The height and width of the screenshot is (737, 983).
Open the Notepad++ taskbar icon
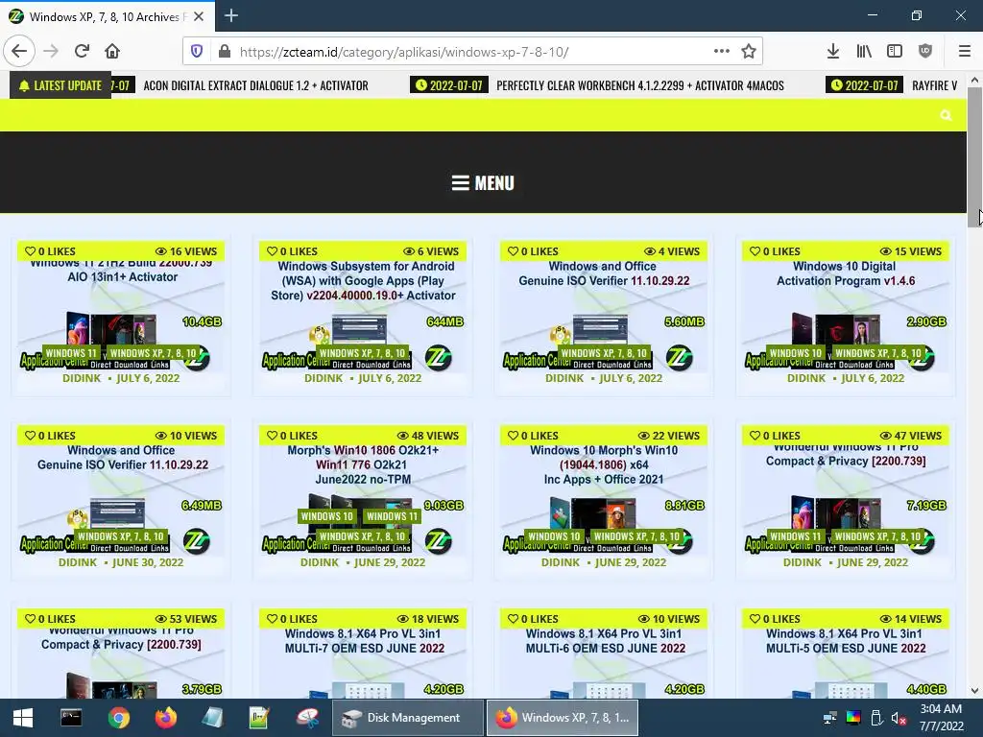[259, 718]
